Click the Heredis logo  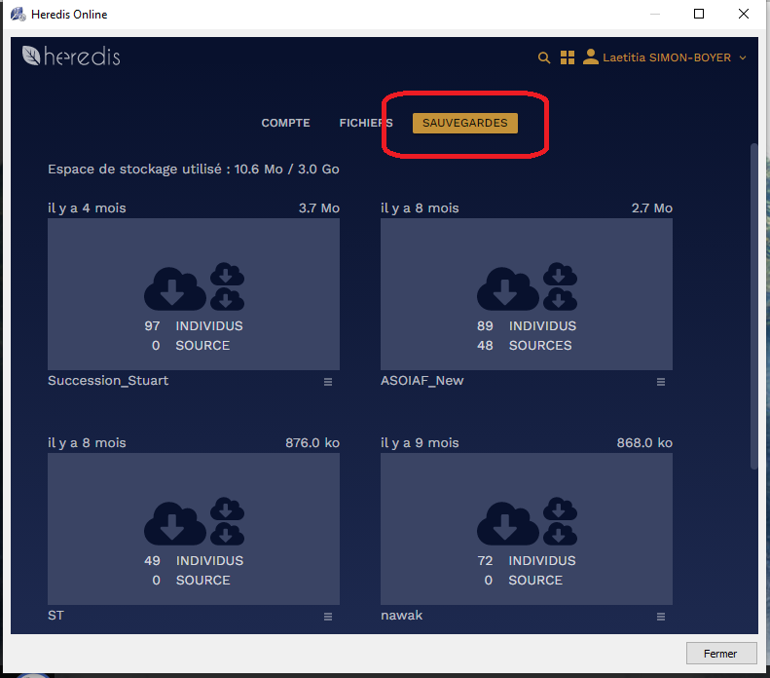(71, 56)
